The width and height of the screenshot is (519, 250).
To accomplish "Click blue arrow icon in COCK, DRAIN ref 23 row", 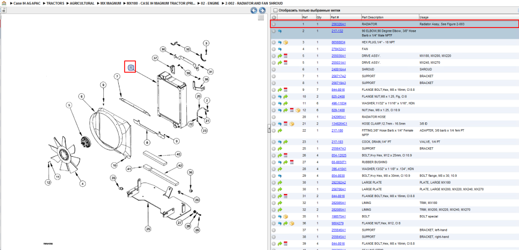I will tap(280, 142).
